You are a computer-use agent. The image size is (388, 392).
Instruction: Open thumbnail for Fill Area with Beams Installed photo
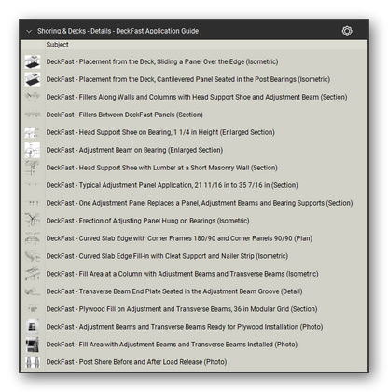tap(33, 345)
